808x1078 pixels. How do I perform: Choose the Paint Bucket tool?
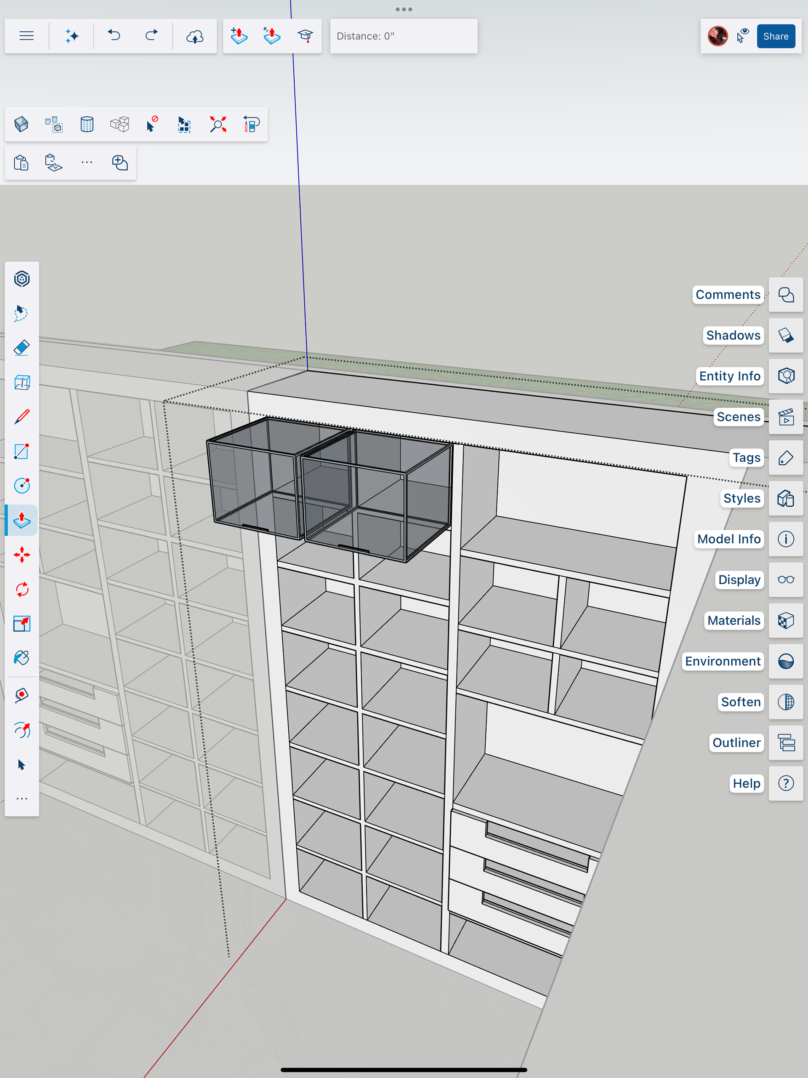[21, 658]
